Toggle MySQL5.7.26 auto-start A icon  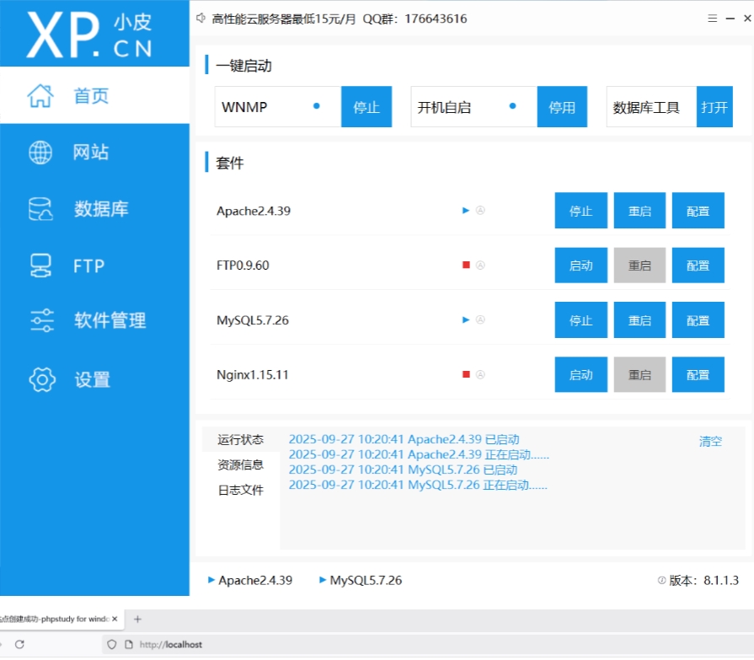tap(480, 320)
